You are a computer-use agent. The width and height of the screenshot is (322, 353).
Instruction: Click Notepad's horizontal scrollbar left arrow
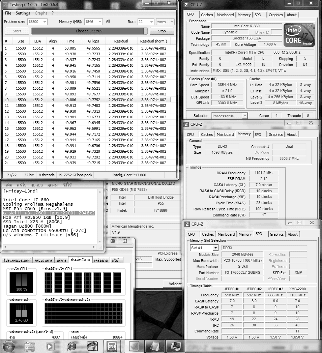tap(5, 247)
